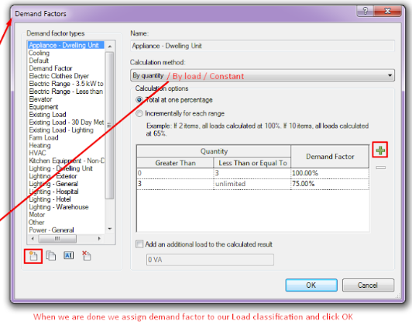Add a row with green plus icon
412x325 pixels.
point(380,150)
